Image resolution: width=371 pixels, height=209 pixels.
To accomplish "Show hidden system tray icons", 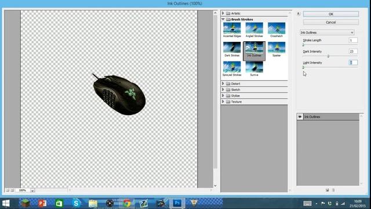I will coord(317,203).
